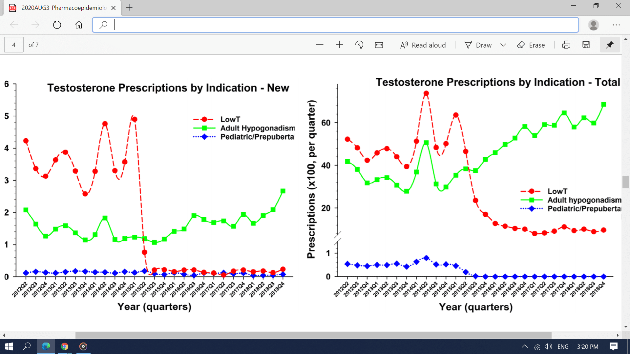Screen dimensions: 630x354
Task: Click the scroll right arrow
Action: [x=618, y=335]
